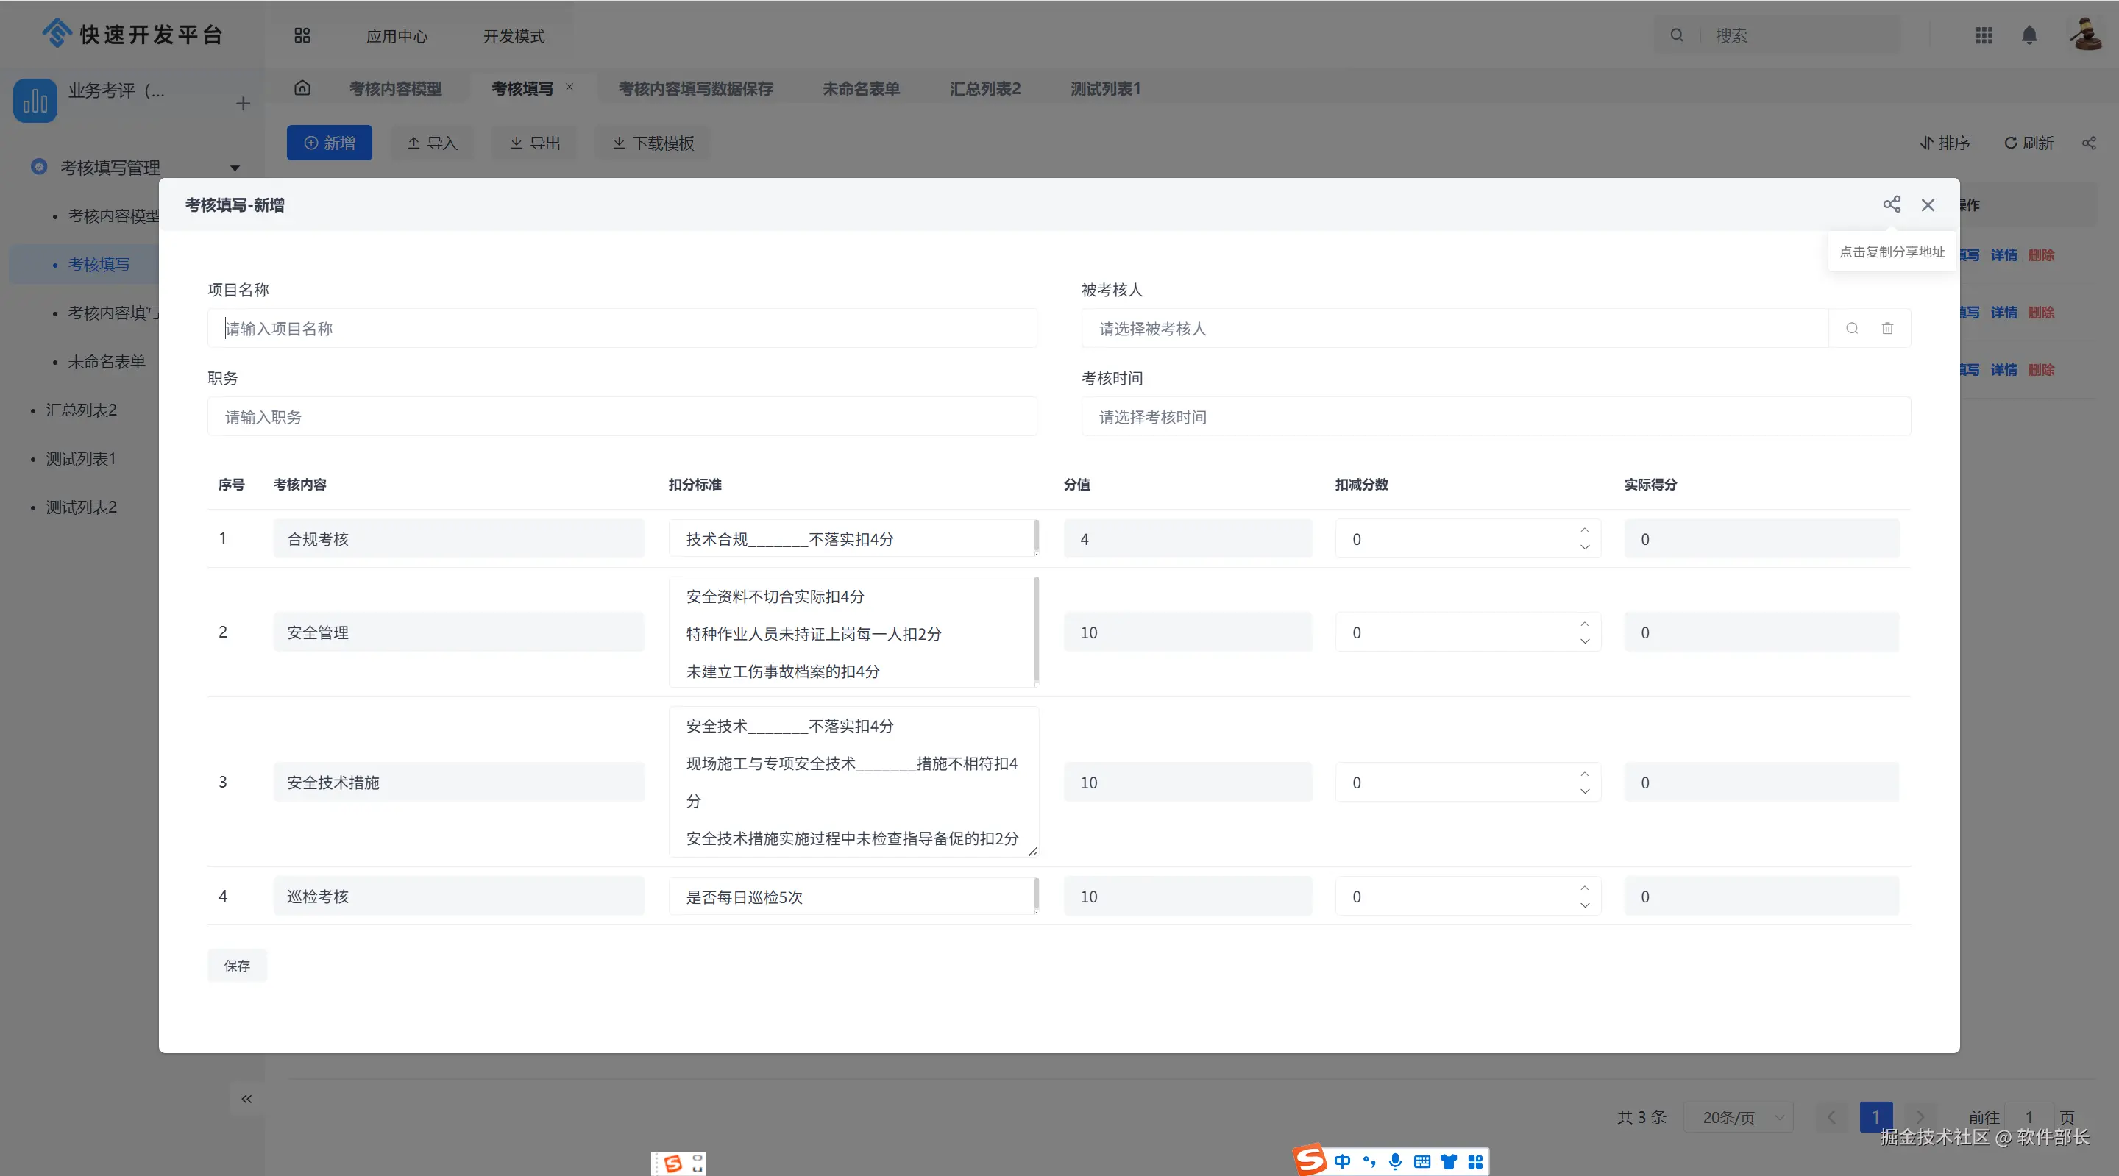2119x1176 pixels.
Task: Click the share icon in dialog header
Action: [1891, 204]
